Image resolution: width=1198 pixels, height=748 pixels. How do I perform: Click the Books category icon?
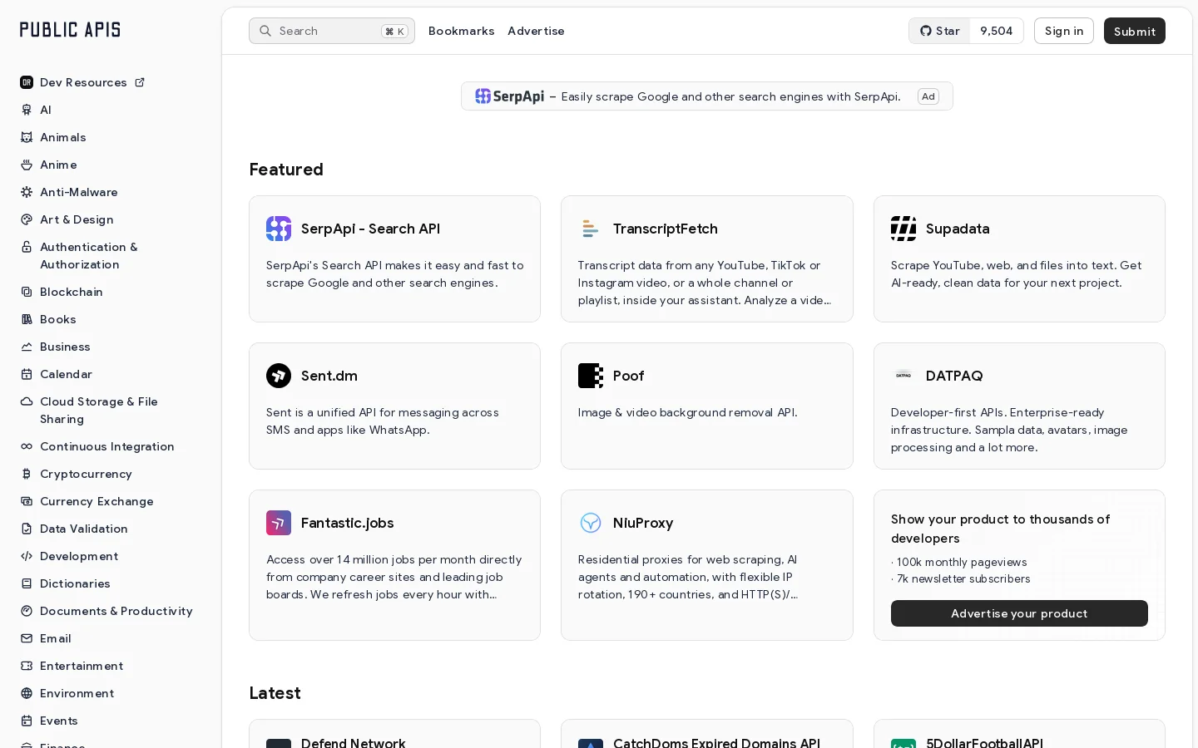tap(27, 319)
